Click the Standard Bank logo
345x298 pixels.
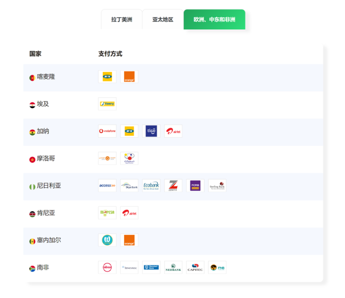tap(151, 267)
